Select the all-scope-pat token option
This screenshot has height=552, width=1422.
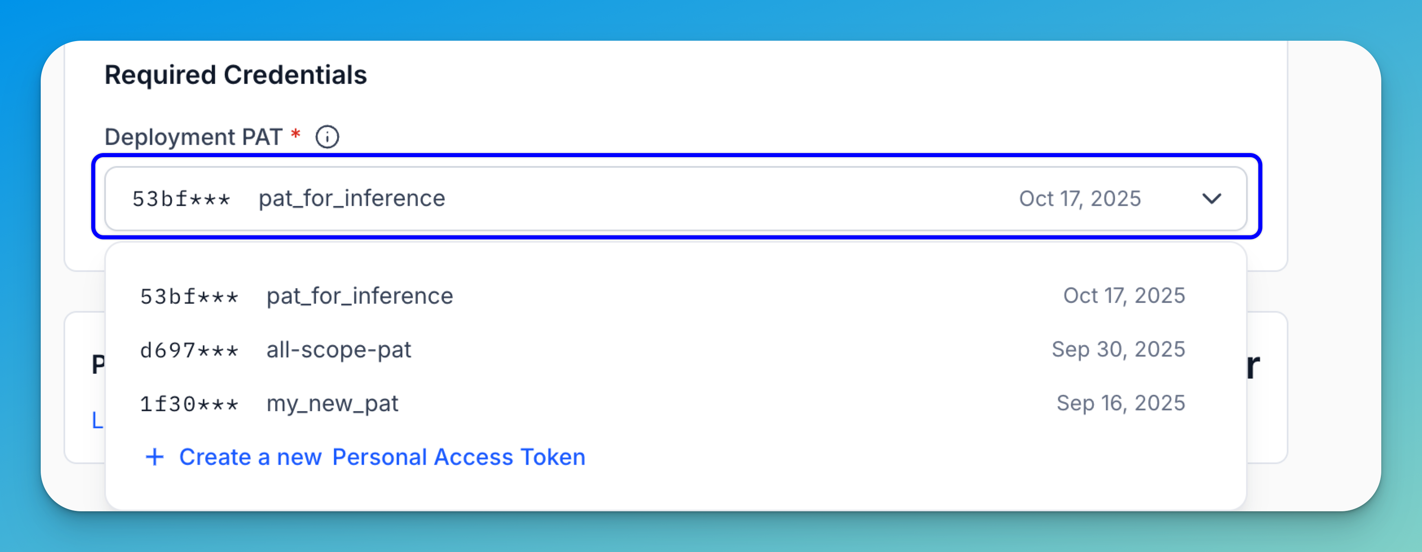tap(339, 350)
